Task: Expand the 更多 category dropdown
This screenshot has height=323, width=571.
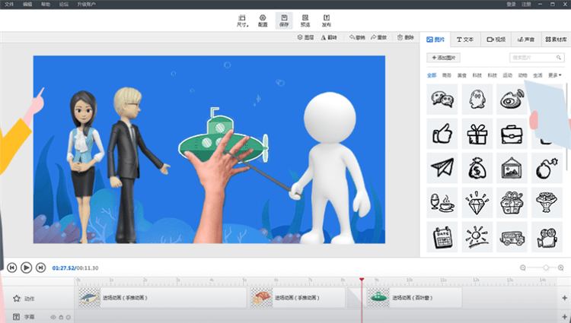Action: point(554,75)
